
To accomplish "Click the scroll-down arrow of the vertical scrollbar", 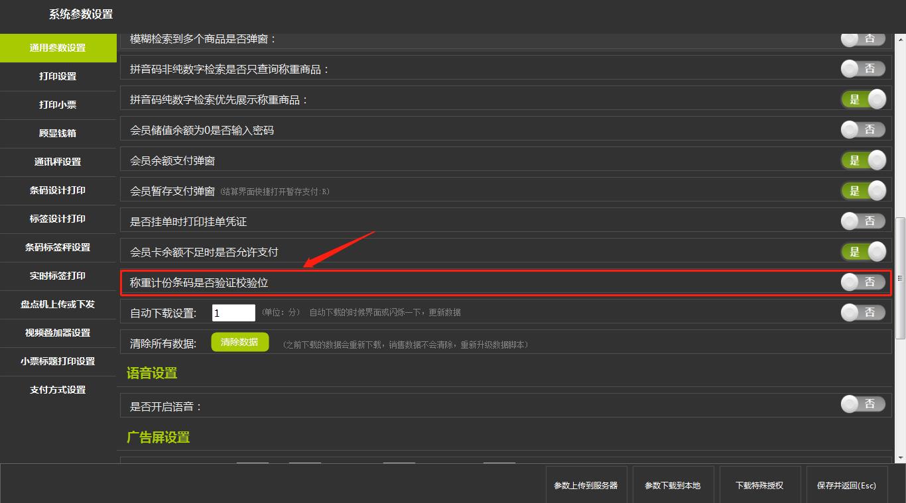I will 900,458.
